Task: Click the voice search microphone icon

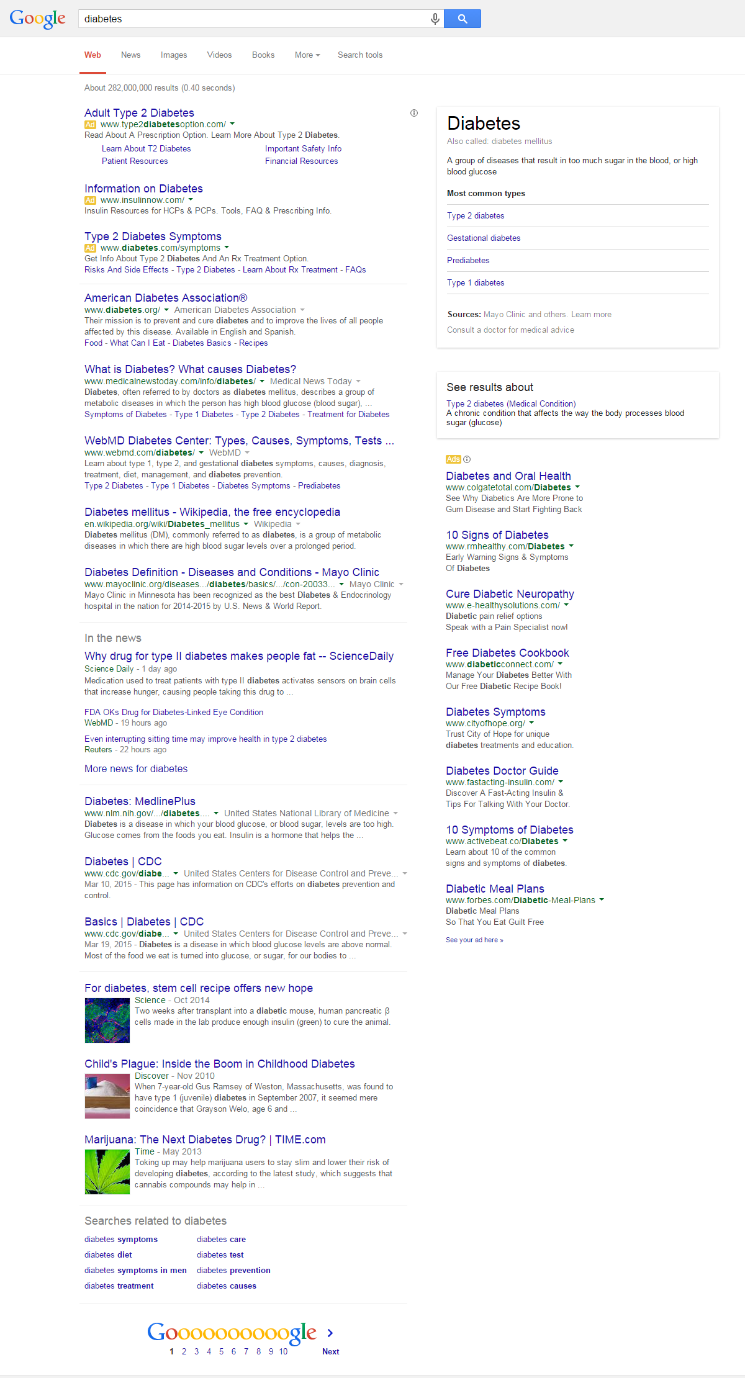Action: (x=435, y=19)
